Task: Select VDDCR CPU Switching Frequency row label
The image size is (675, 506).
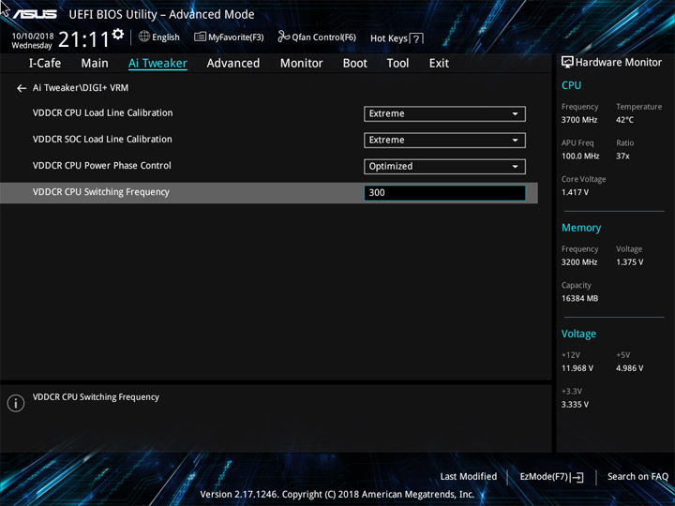Action: [x=101, y=192]
